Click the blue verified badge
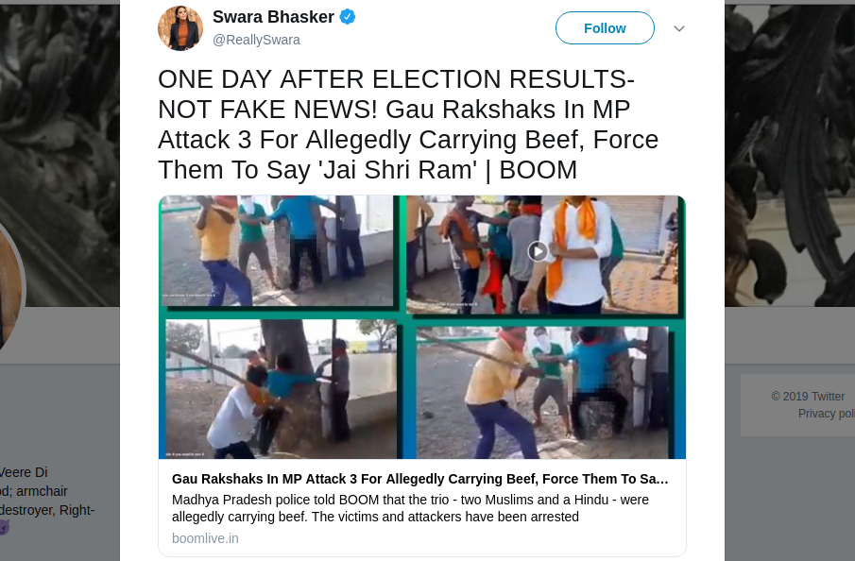 (348, 17)
